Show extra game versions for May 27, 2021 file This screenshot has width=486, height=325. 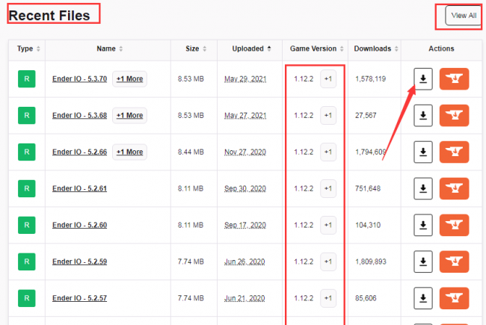(328, 116)
